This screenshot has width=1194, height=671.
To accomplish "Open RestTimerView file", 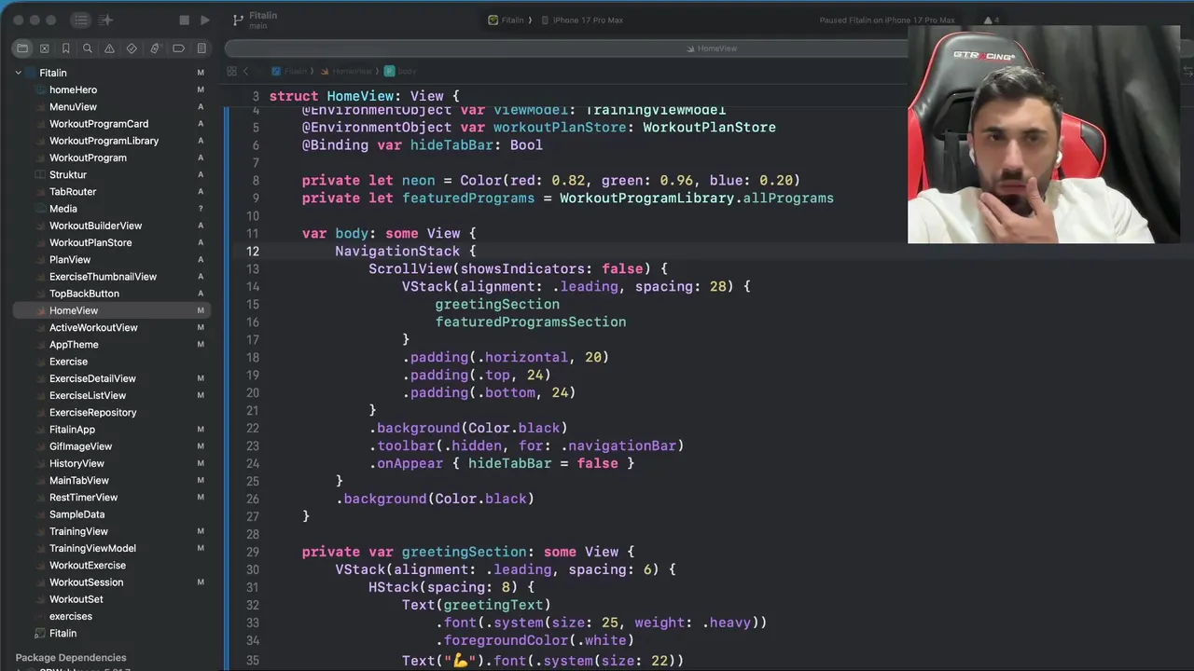I will [x=83, y=498].
